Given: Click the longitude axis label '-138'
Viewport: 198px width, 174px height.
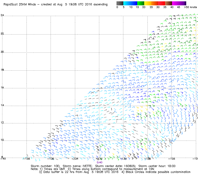Looking at the screenshot, I should (x=27, y=159).
